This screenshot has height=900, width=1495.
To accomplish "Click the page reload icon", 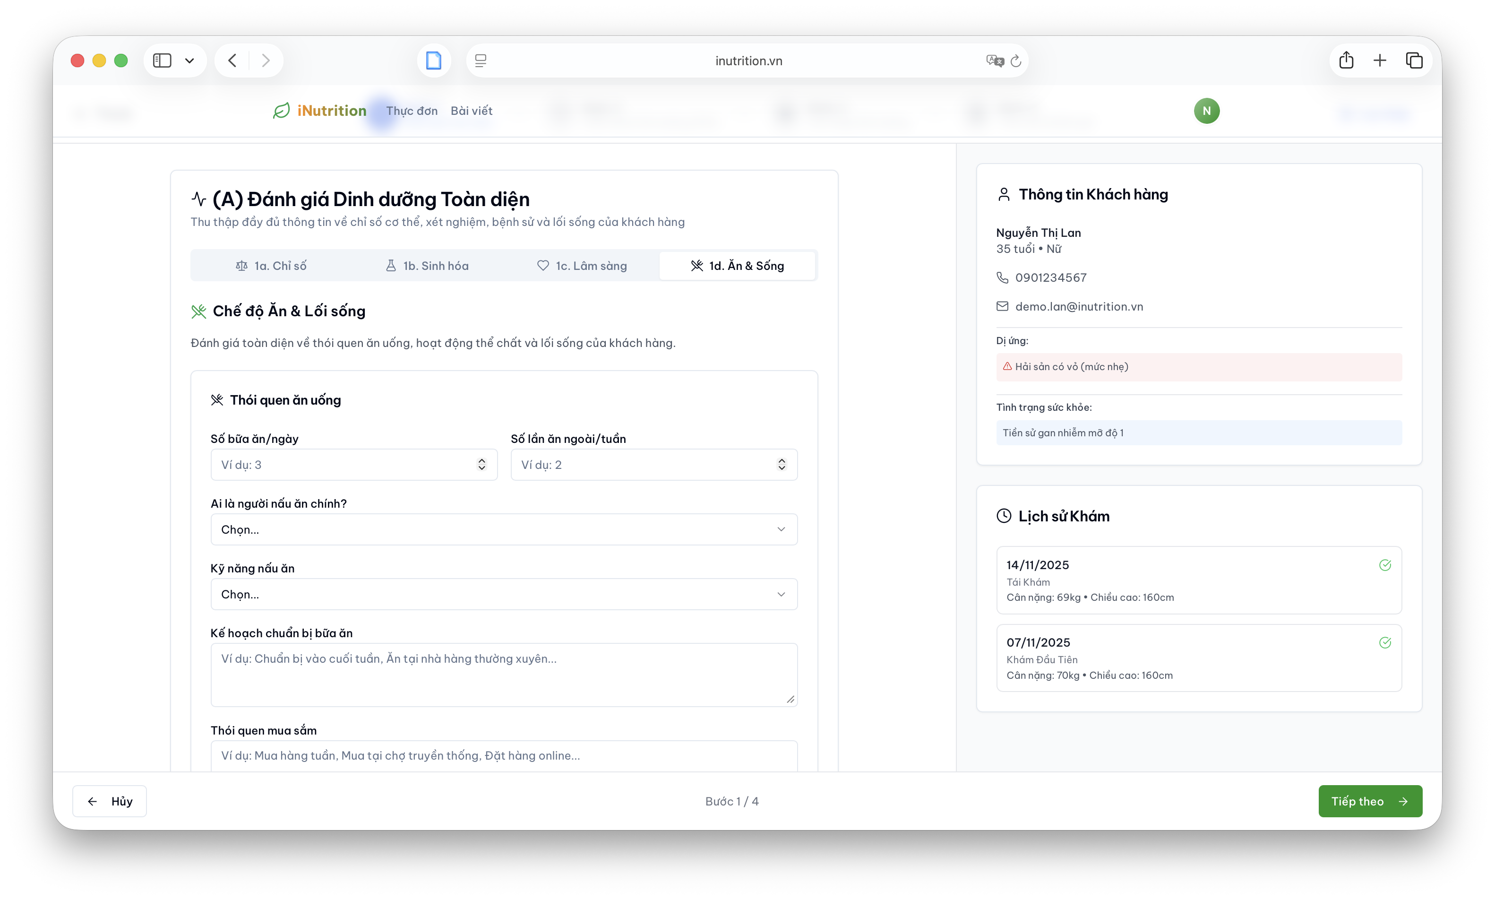I will pyautogui.click(x=1016, y=61).
